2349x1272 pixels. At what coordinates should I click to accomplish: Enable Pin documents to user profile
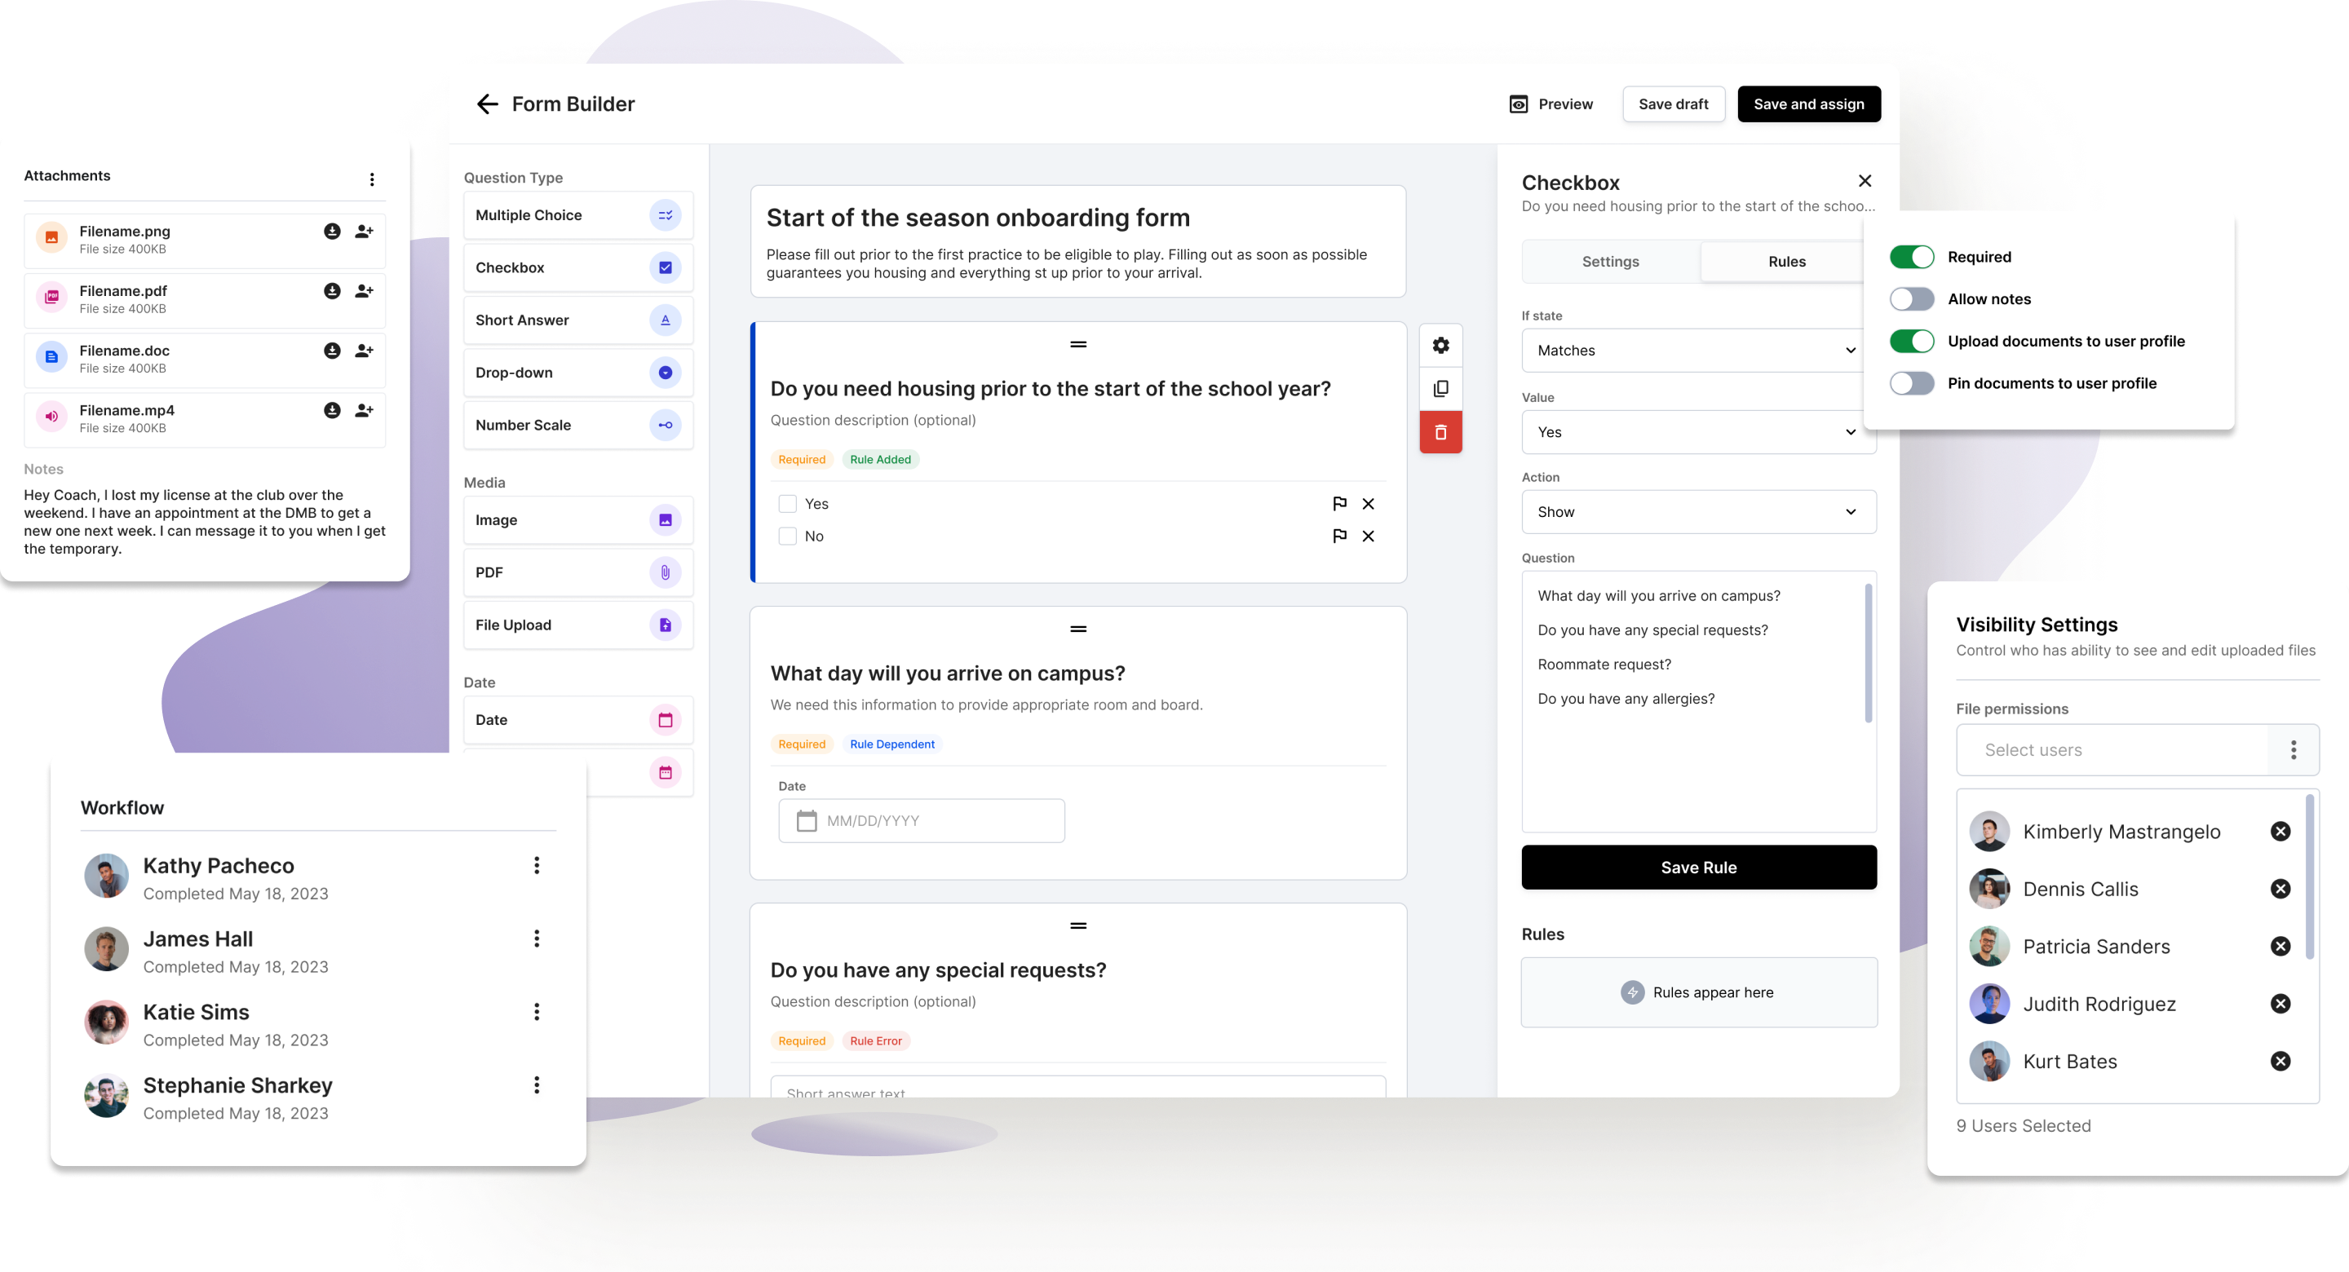click(x=1911, y=384)
